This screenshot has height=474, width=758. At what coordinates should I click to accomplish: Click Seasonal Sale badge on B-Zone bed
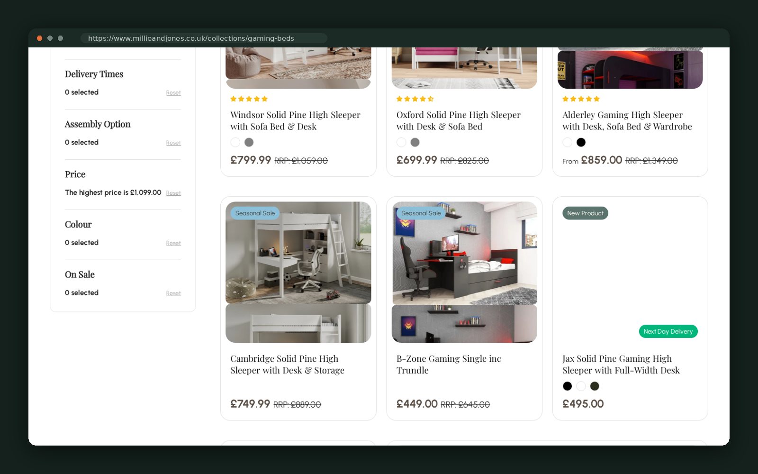point(421,213)
